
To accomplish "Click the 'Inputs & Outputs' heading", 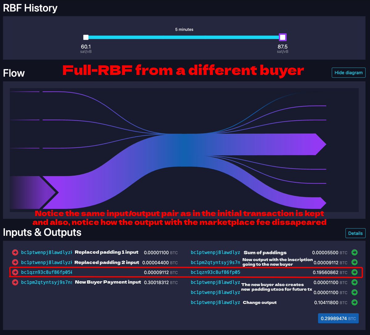I will (42, 232).
